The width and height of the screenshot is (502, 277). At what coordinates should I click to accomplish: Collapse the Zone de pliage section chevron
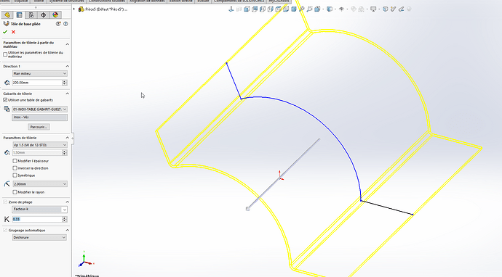pyautogui.click(x=67, y=202)
